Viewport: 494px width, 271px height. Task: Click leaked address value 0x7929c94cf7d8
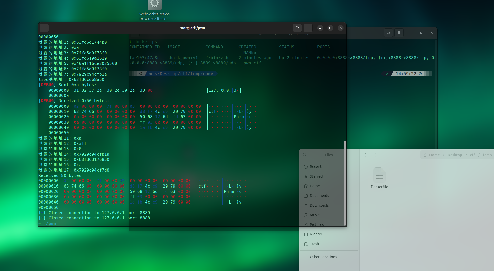tap(92, 170)
